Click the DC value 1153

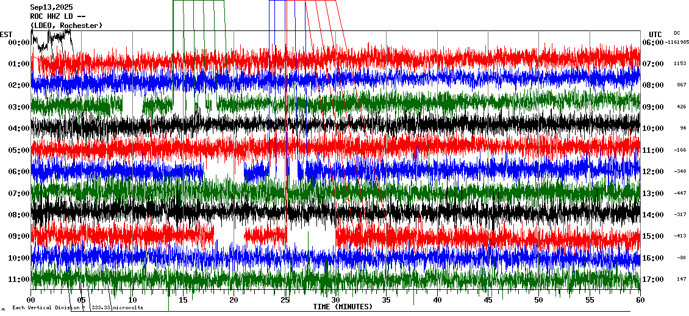(x=680, y=64)
